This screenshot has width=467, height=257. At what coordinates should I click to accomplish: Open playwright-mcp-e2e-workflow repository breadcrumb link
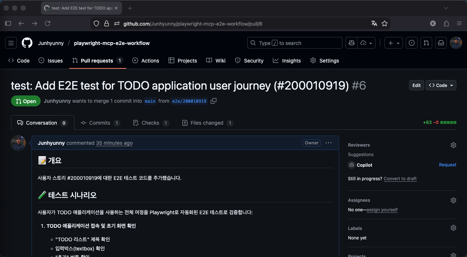pyautogui.click(x=112, y=43)
